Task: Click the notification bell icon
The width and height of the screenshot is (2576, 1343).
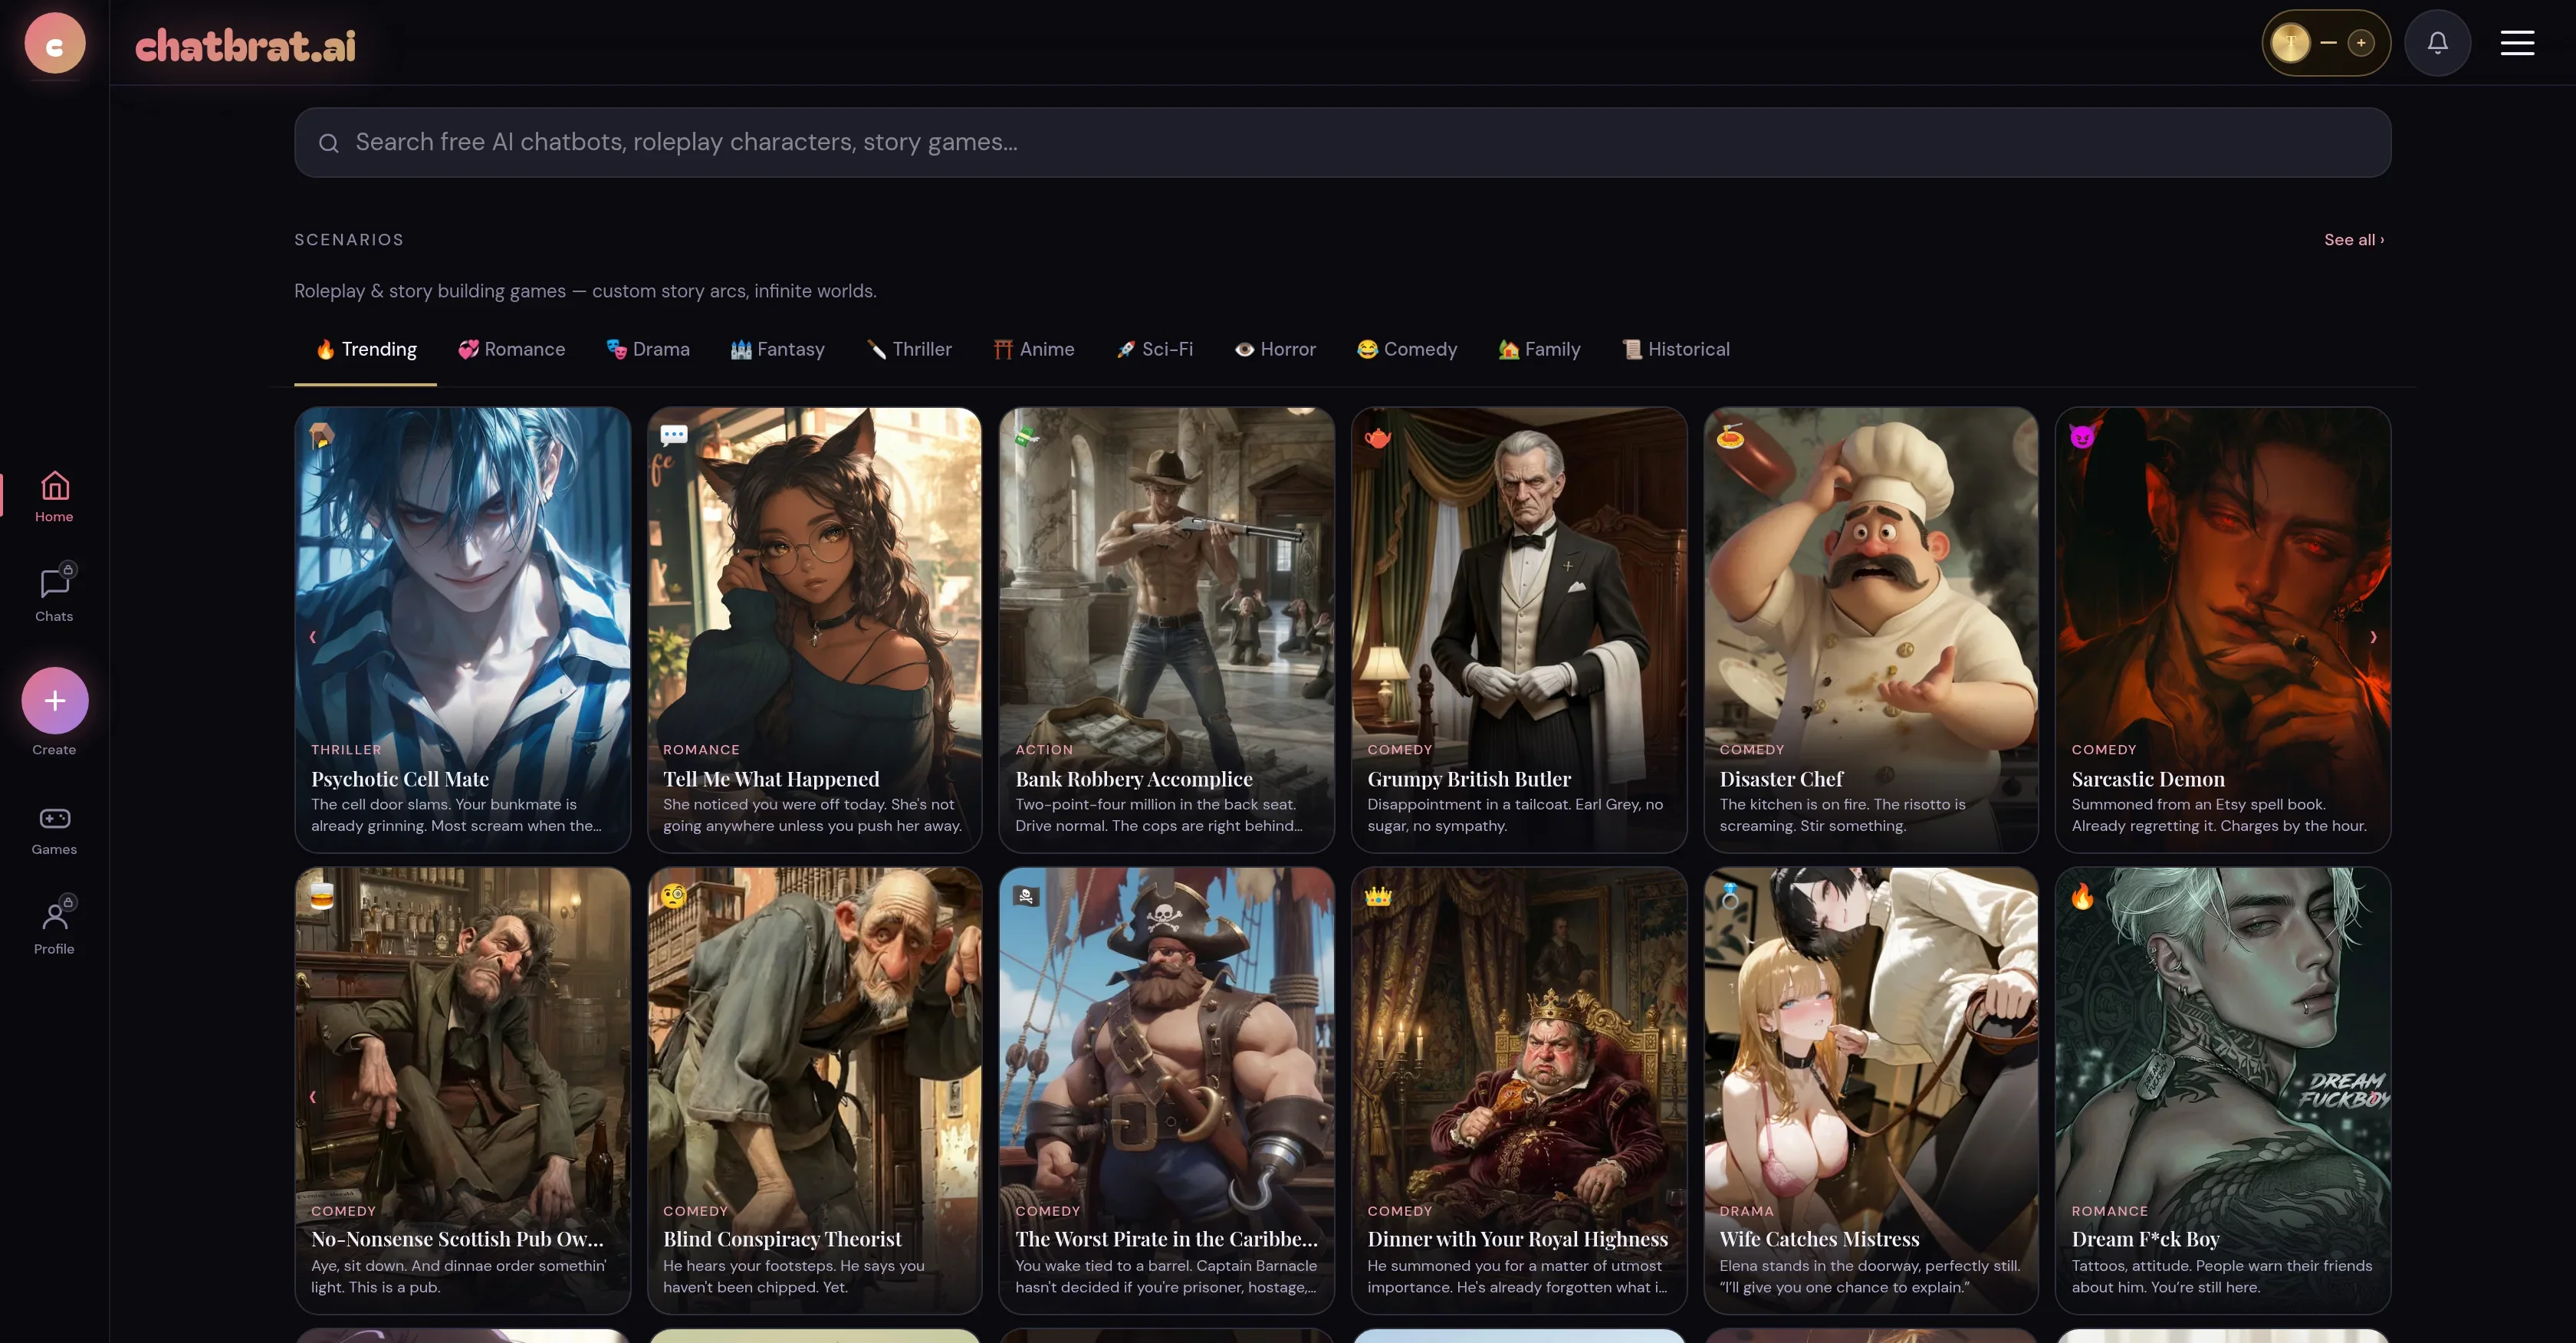Action: pos(2437,43)
